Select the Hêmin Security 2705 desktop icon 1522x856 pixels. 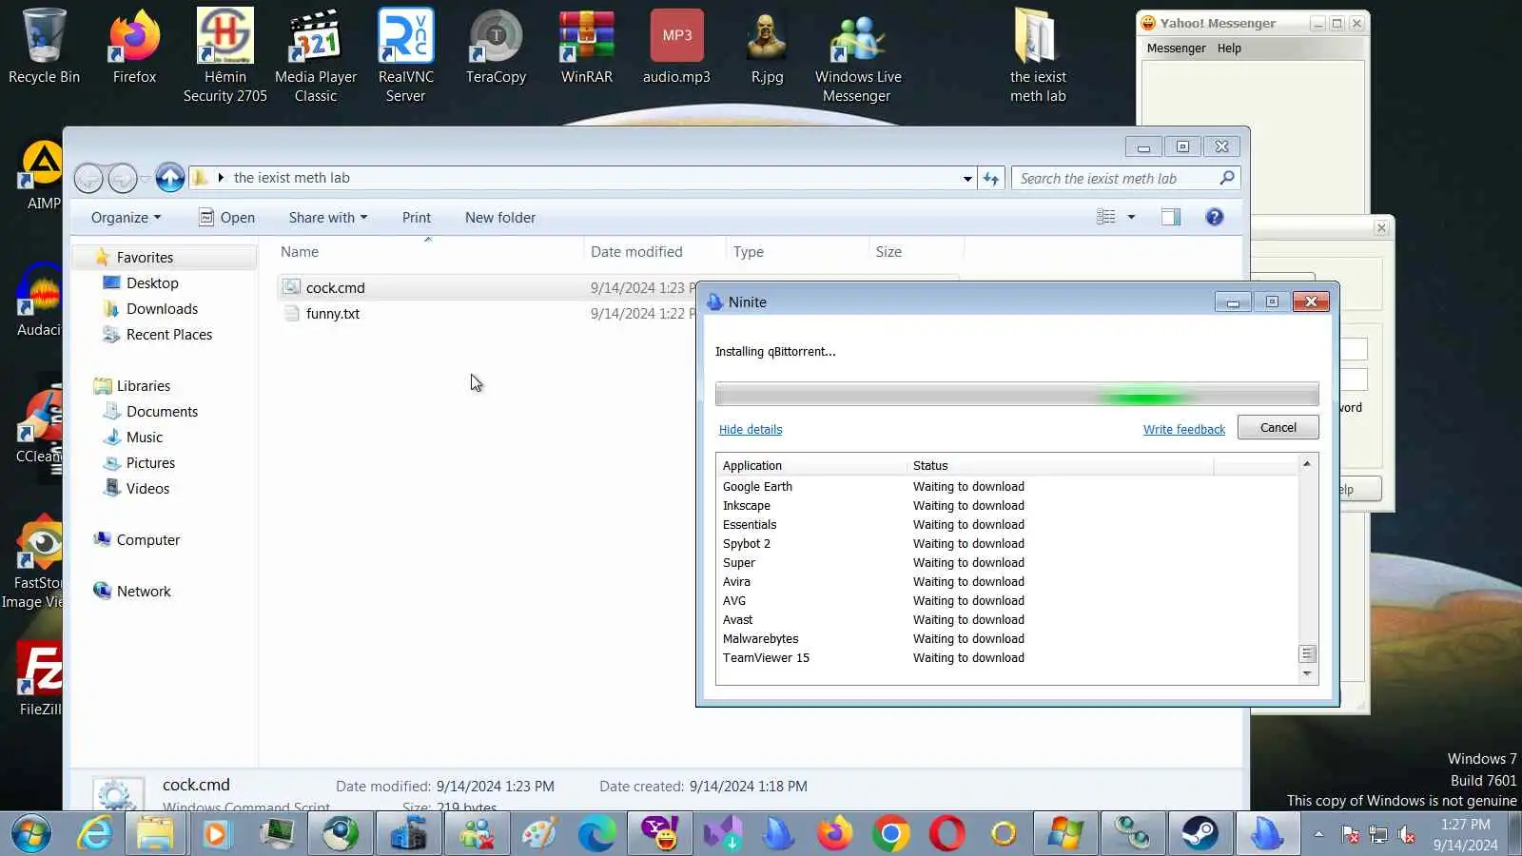coord(225,55)
